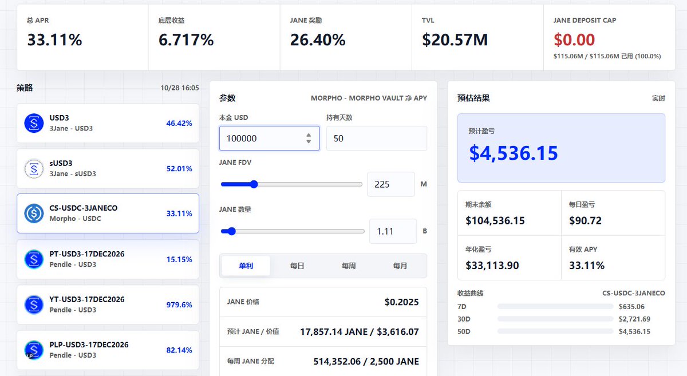The height and width of the screenshot is (376, 687).
Task: Click the JANE FDV value box 225
Action: pos(391,184)
